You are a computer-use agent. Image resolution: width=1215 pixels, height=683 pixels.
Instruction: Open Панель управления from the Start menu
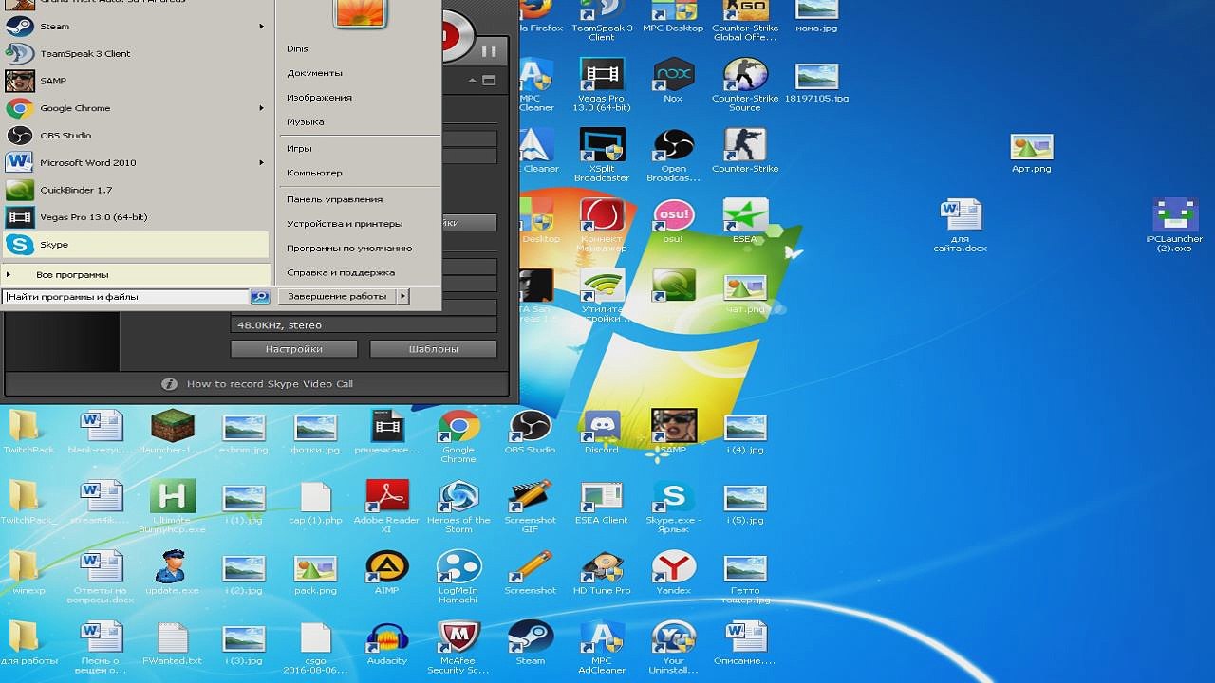334,200
